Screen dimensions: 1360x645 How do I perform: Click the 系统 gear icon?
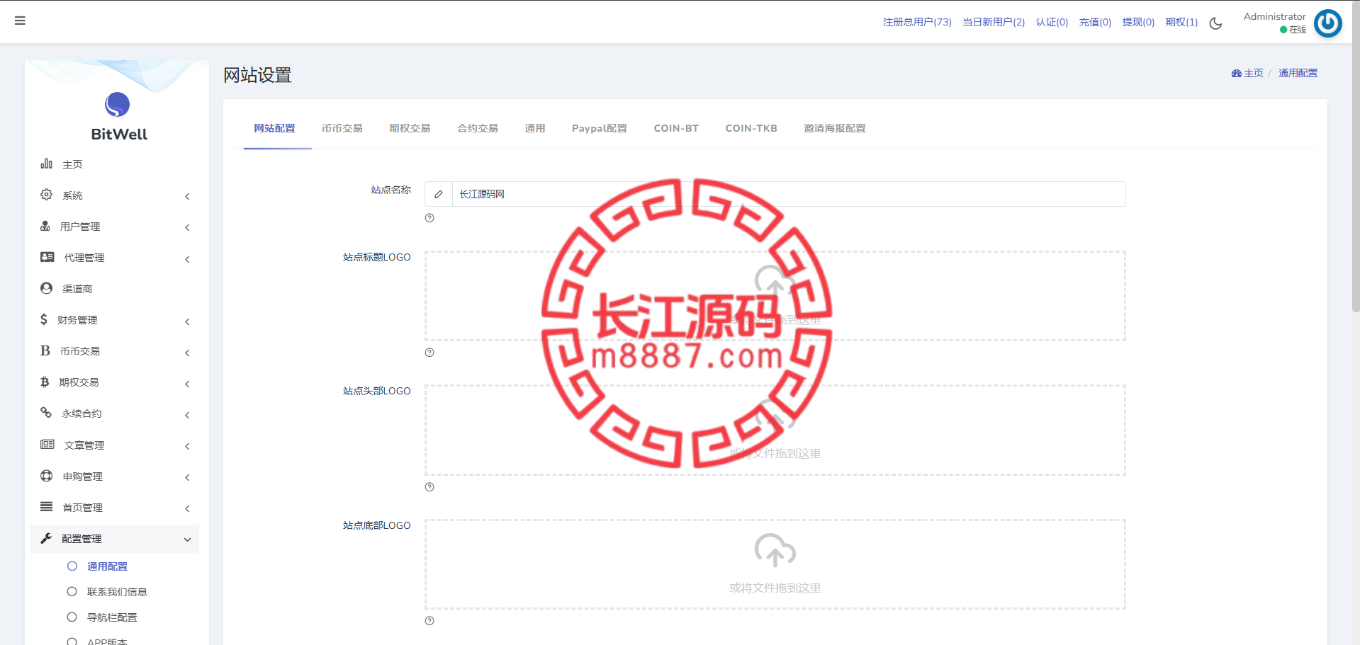[46, 195]
